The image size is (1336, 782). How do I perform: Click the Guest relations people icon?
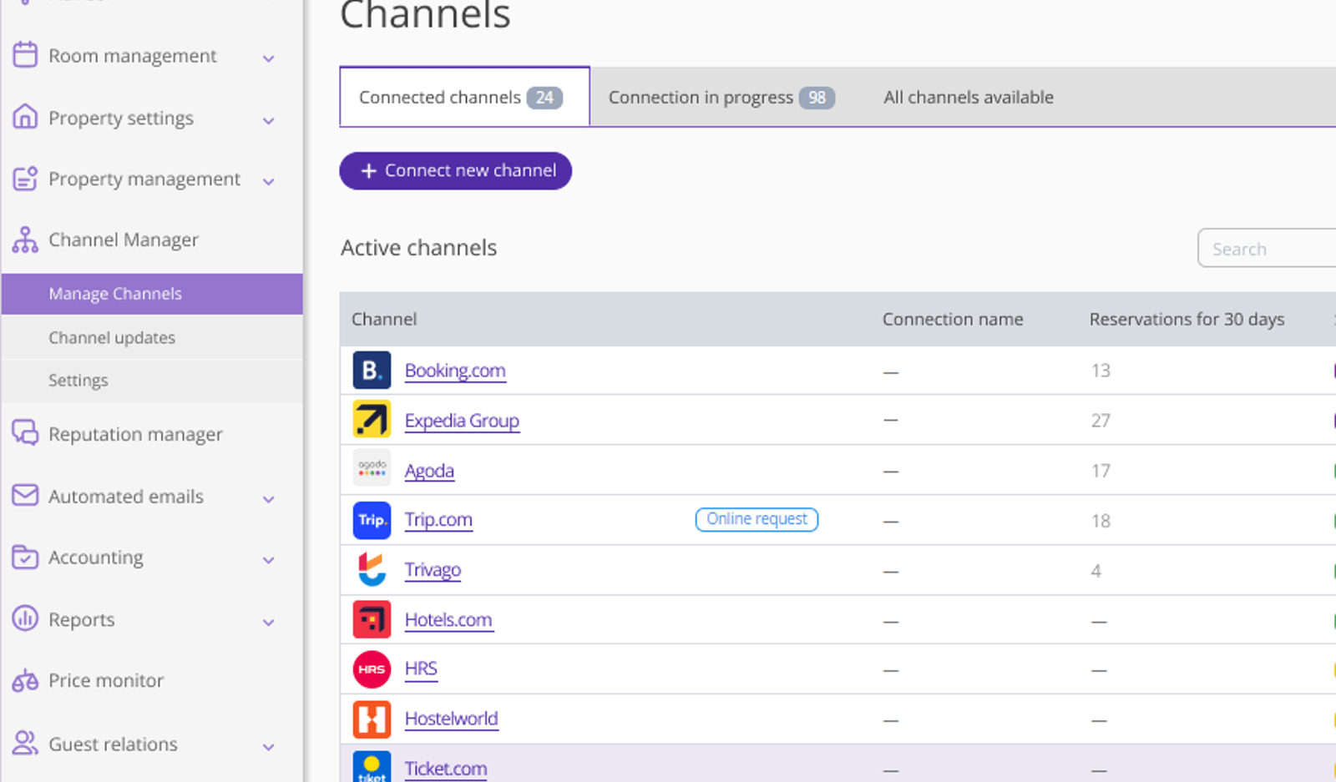pyautogui.click(x=25, y=743)
